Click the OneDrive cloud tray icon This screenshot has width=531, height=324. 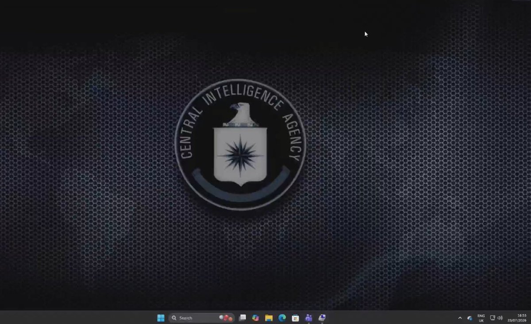pos(470,318)
